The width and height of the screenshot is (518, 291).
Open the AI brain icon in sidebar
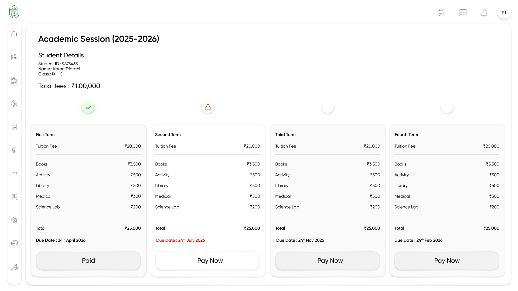(14, 104)
